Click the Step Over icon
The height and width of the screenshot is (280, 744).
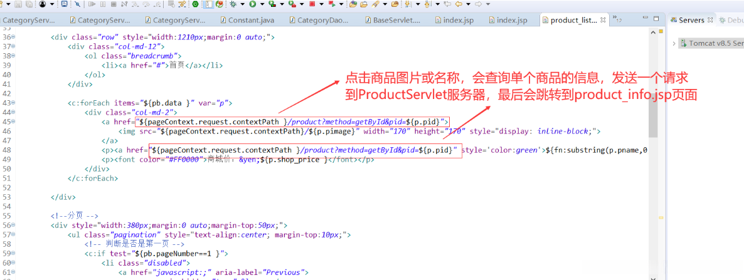(146, 4)
